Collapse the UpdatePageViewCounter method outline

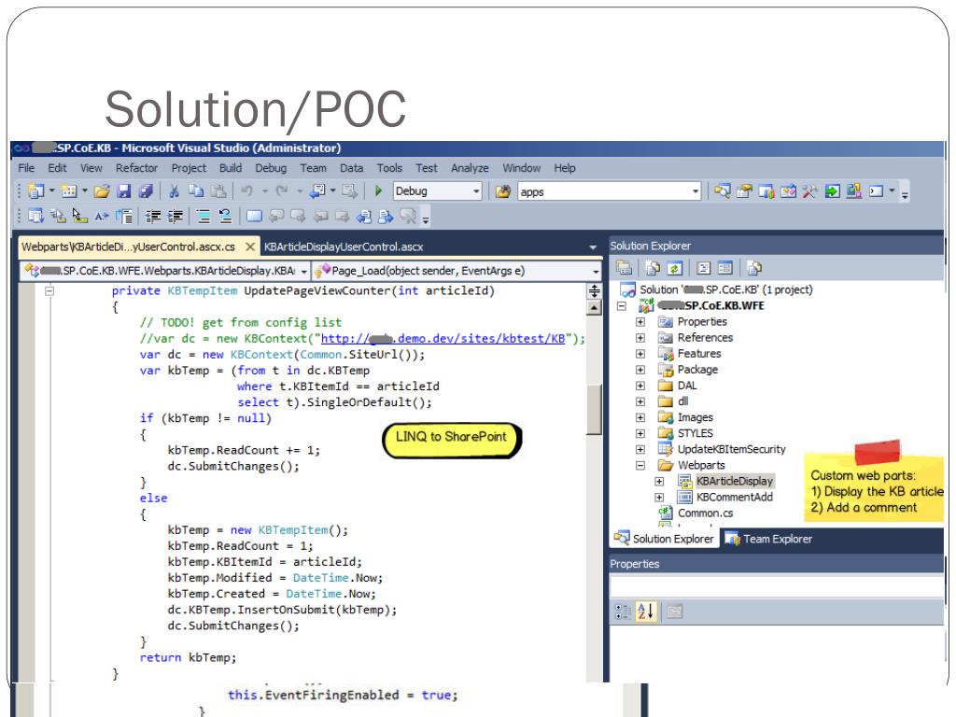tap(49, 291)
